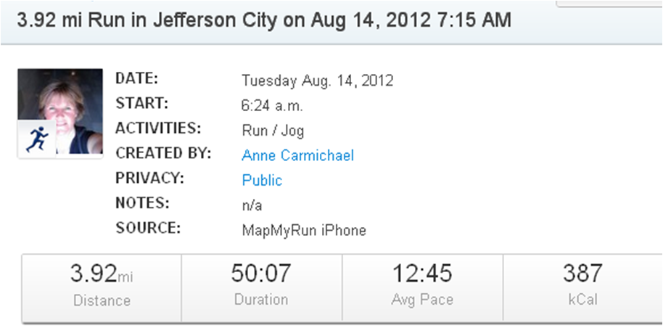The image size is (663, 328).
Task: Click the n/a notes value
Action: 251,205
